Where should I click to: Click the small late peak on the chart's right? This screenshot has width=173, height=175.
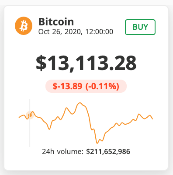139,114
